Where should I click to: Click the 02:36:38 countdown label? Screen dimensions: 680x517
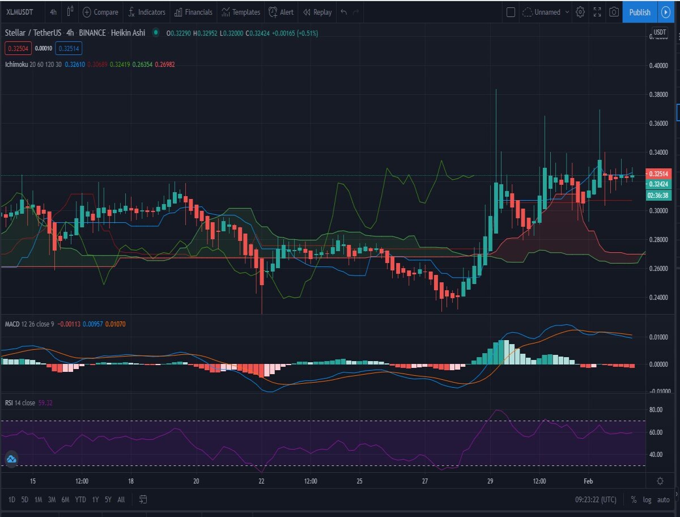click(x=658, y=195)
